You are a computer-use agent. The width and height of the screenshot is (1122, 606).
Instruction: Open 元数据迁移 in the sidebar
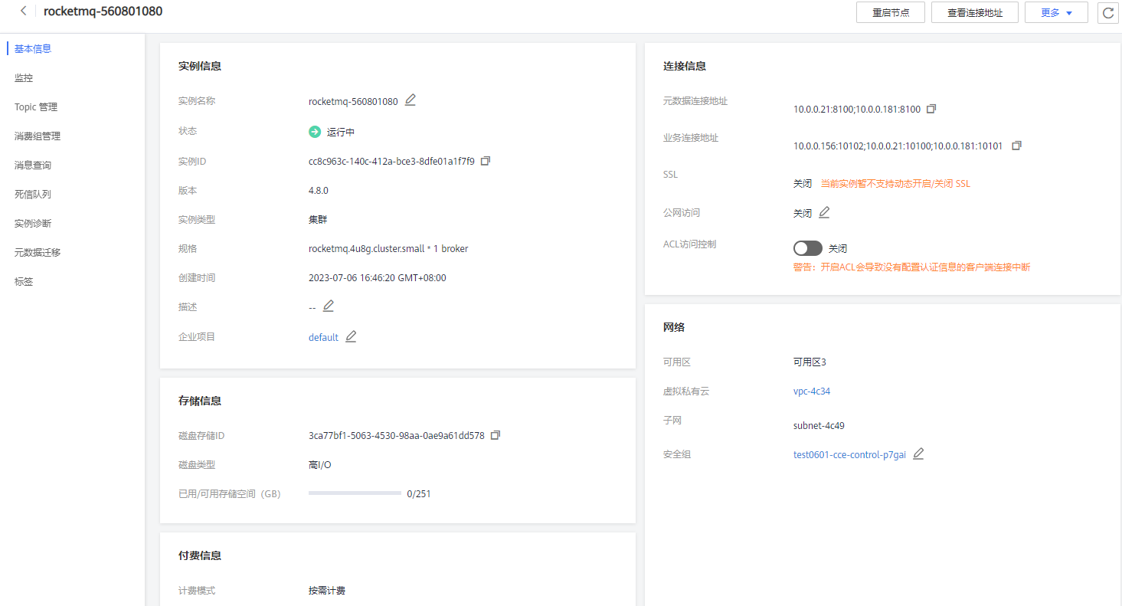click(38, 253)
